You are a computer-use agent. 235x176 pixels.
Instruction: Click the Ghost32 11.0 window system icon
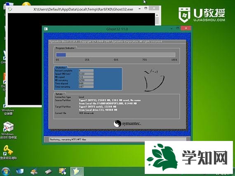[46, 29]
